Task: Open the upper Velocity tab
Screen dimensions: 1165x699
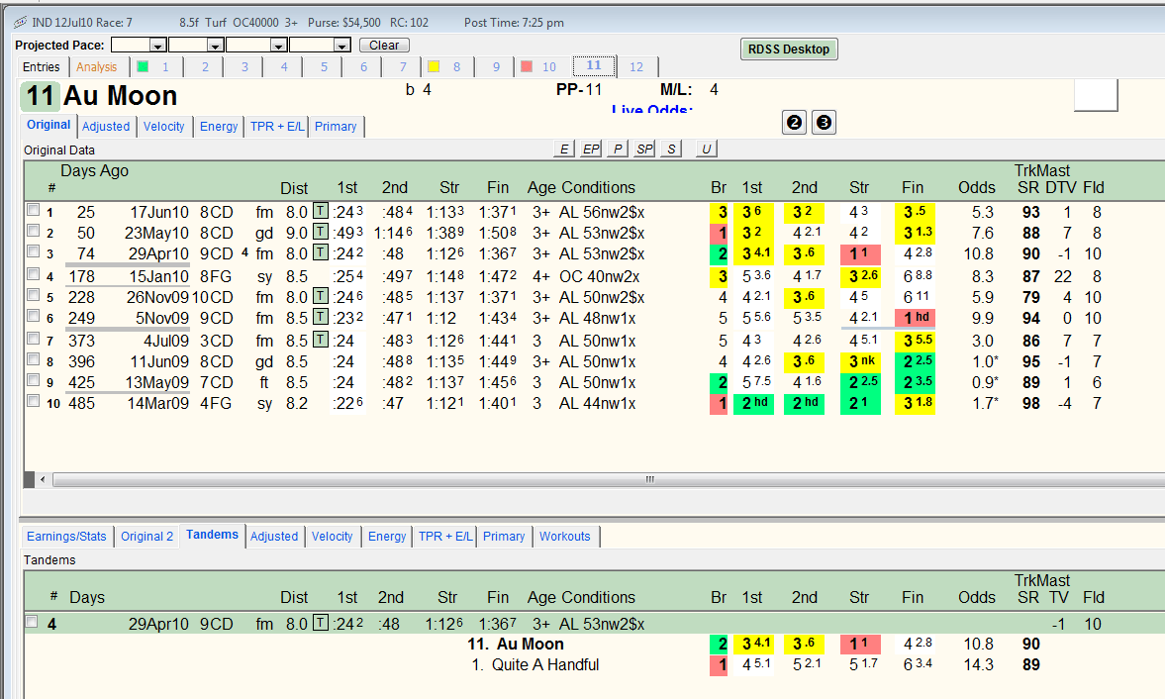Action: (x=163, y=127)
